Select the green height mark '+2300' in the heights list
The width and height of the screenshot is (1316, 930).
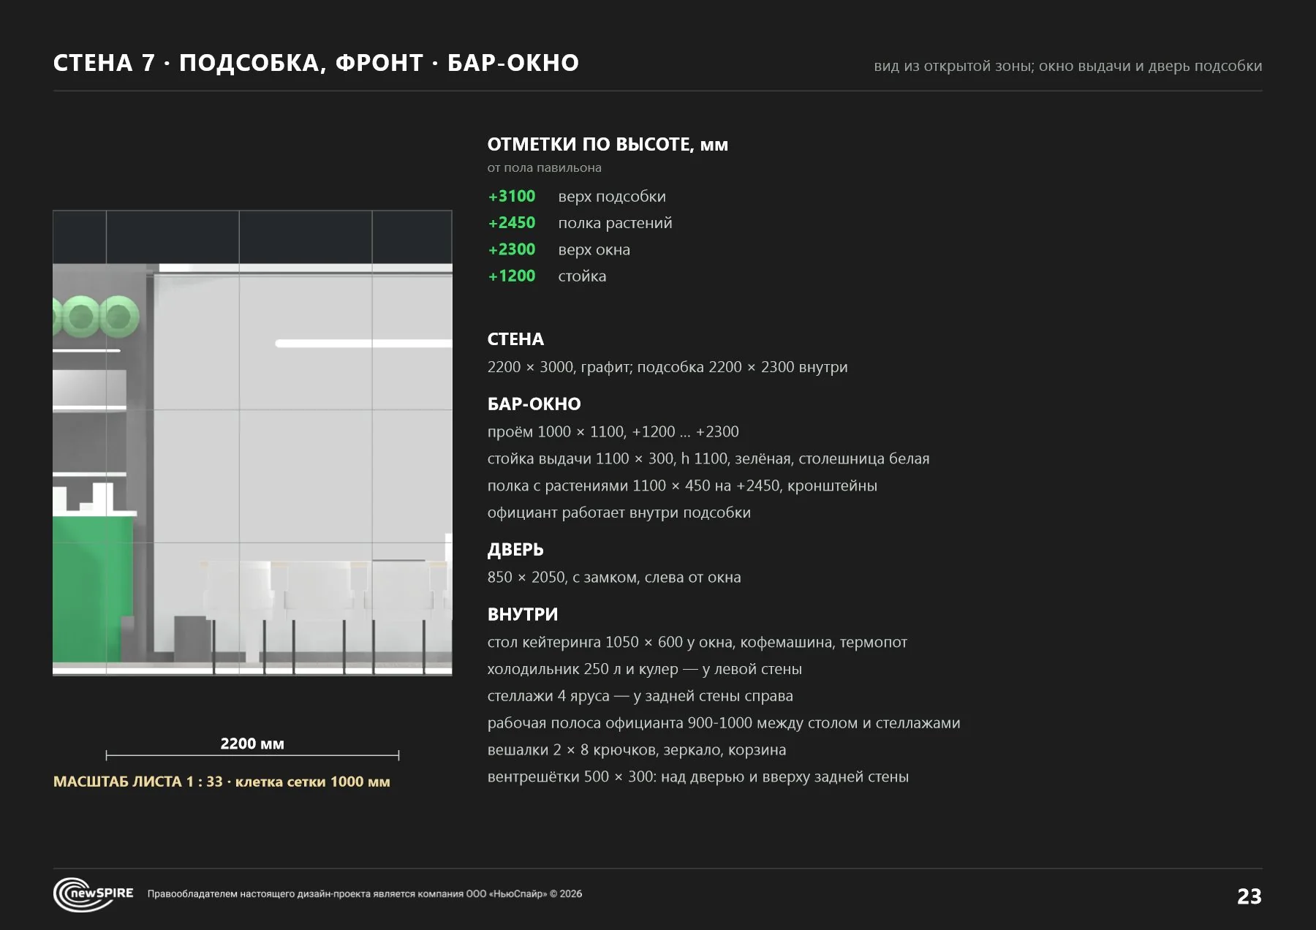512,249
